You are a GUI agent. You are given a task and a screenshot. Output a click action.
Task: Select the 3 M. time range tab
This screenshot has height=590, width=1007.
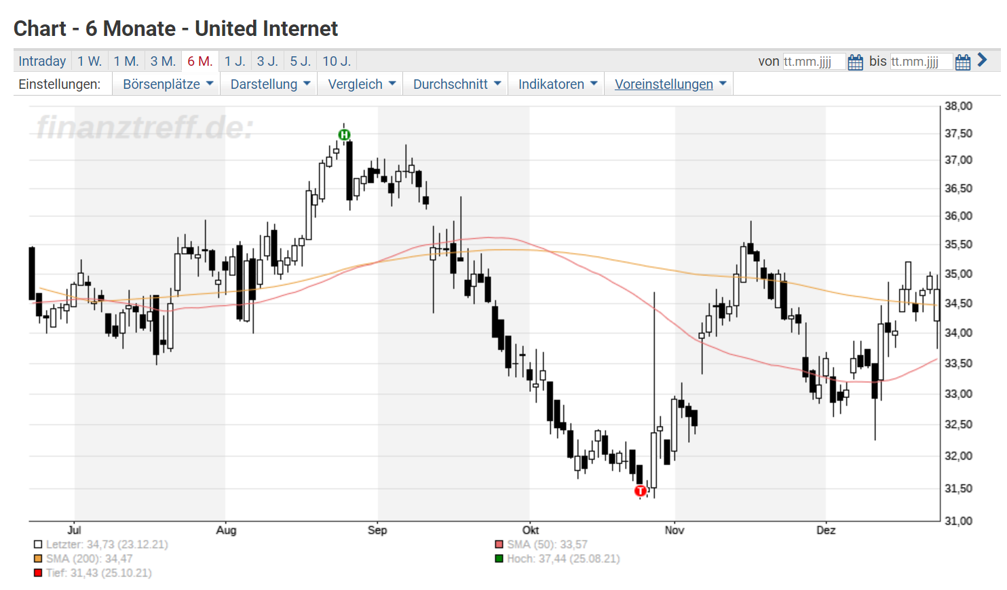[x=163, y=61]
